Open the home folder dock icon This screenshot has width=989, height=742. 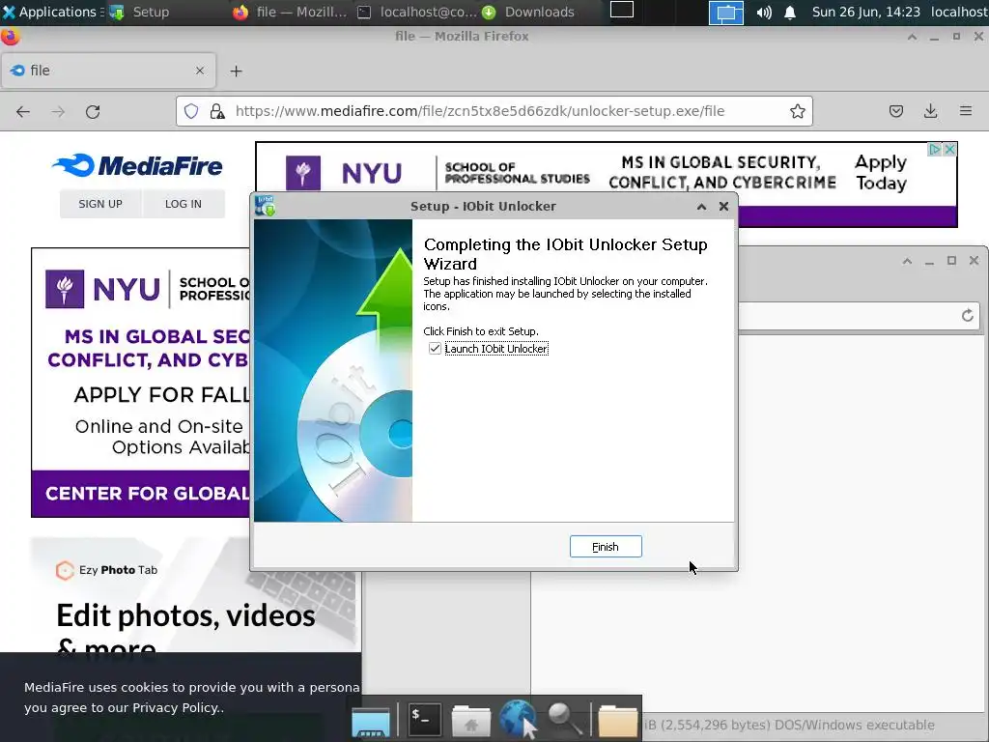pos(471,721)
